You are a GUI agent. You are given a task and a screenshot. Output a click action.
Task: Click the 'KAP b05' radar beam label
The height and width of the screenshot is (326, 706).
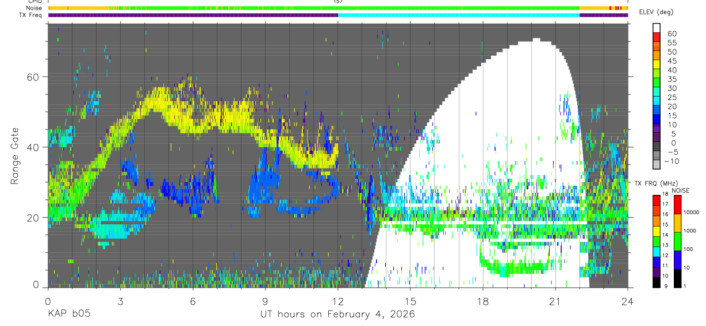click(x=68, y=315)
